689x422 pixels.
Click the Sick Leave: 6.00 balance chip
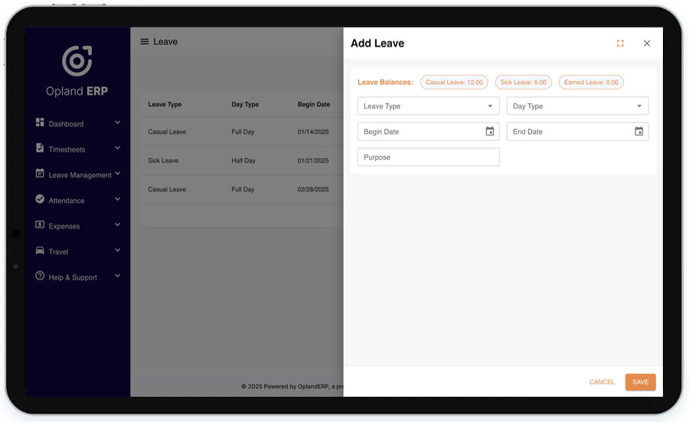[x=523, y=83]
